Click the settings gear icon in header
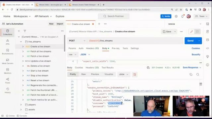 point(176,16)
